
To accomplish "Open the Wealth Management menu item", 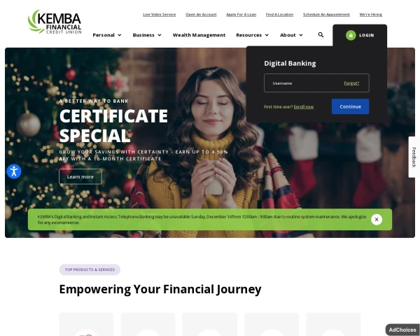I will coord(199,35).
